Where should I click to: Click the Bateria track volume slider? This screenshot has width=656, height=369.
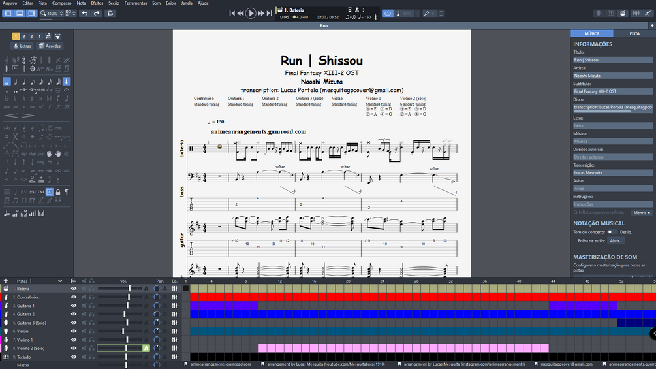(119, 289)
